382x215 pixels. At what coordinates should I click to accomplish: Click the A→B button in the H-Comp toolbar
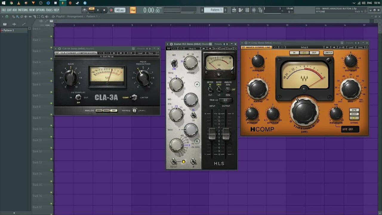pyautogui.click(x=342, y=47)
